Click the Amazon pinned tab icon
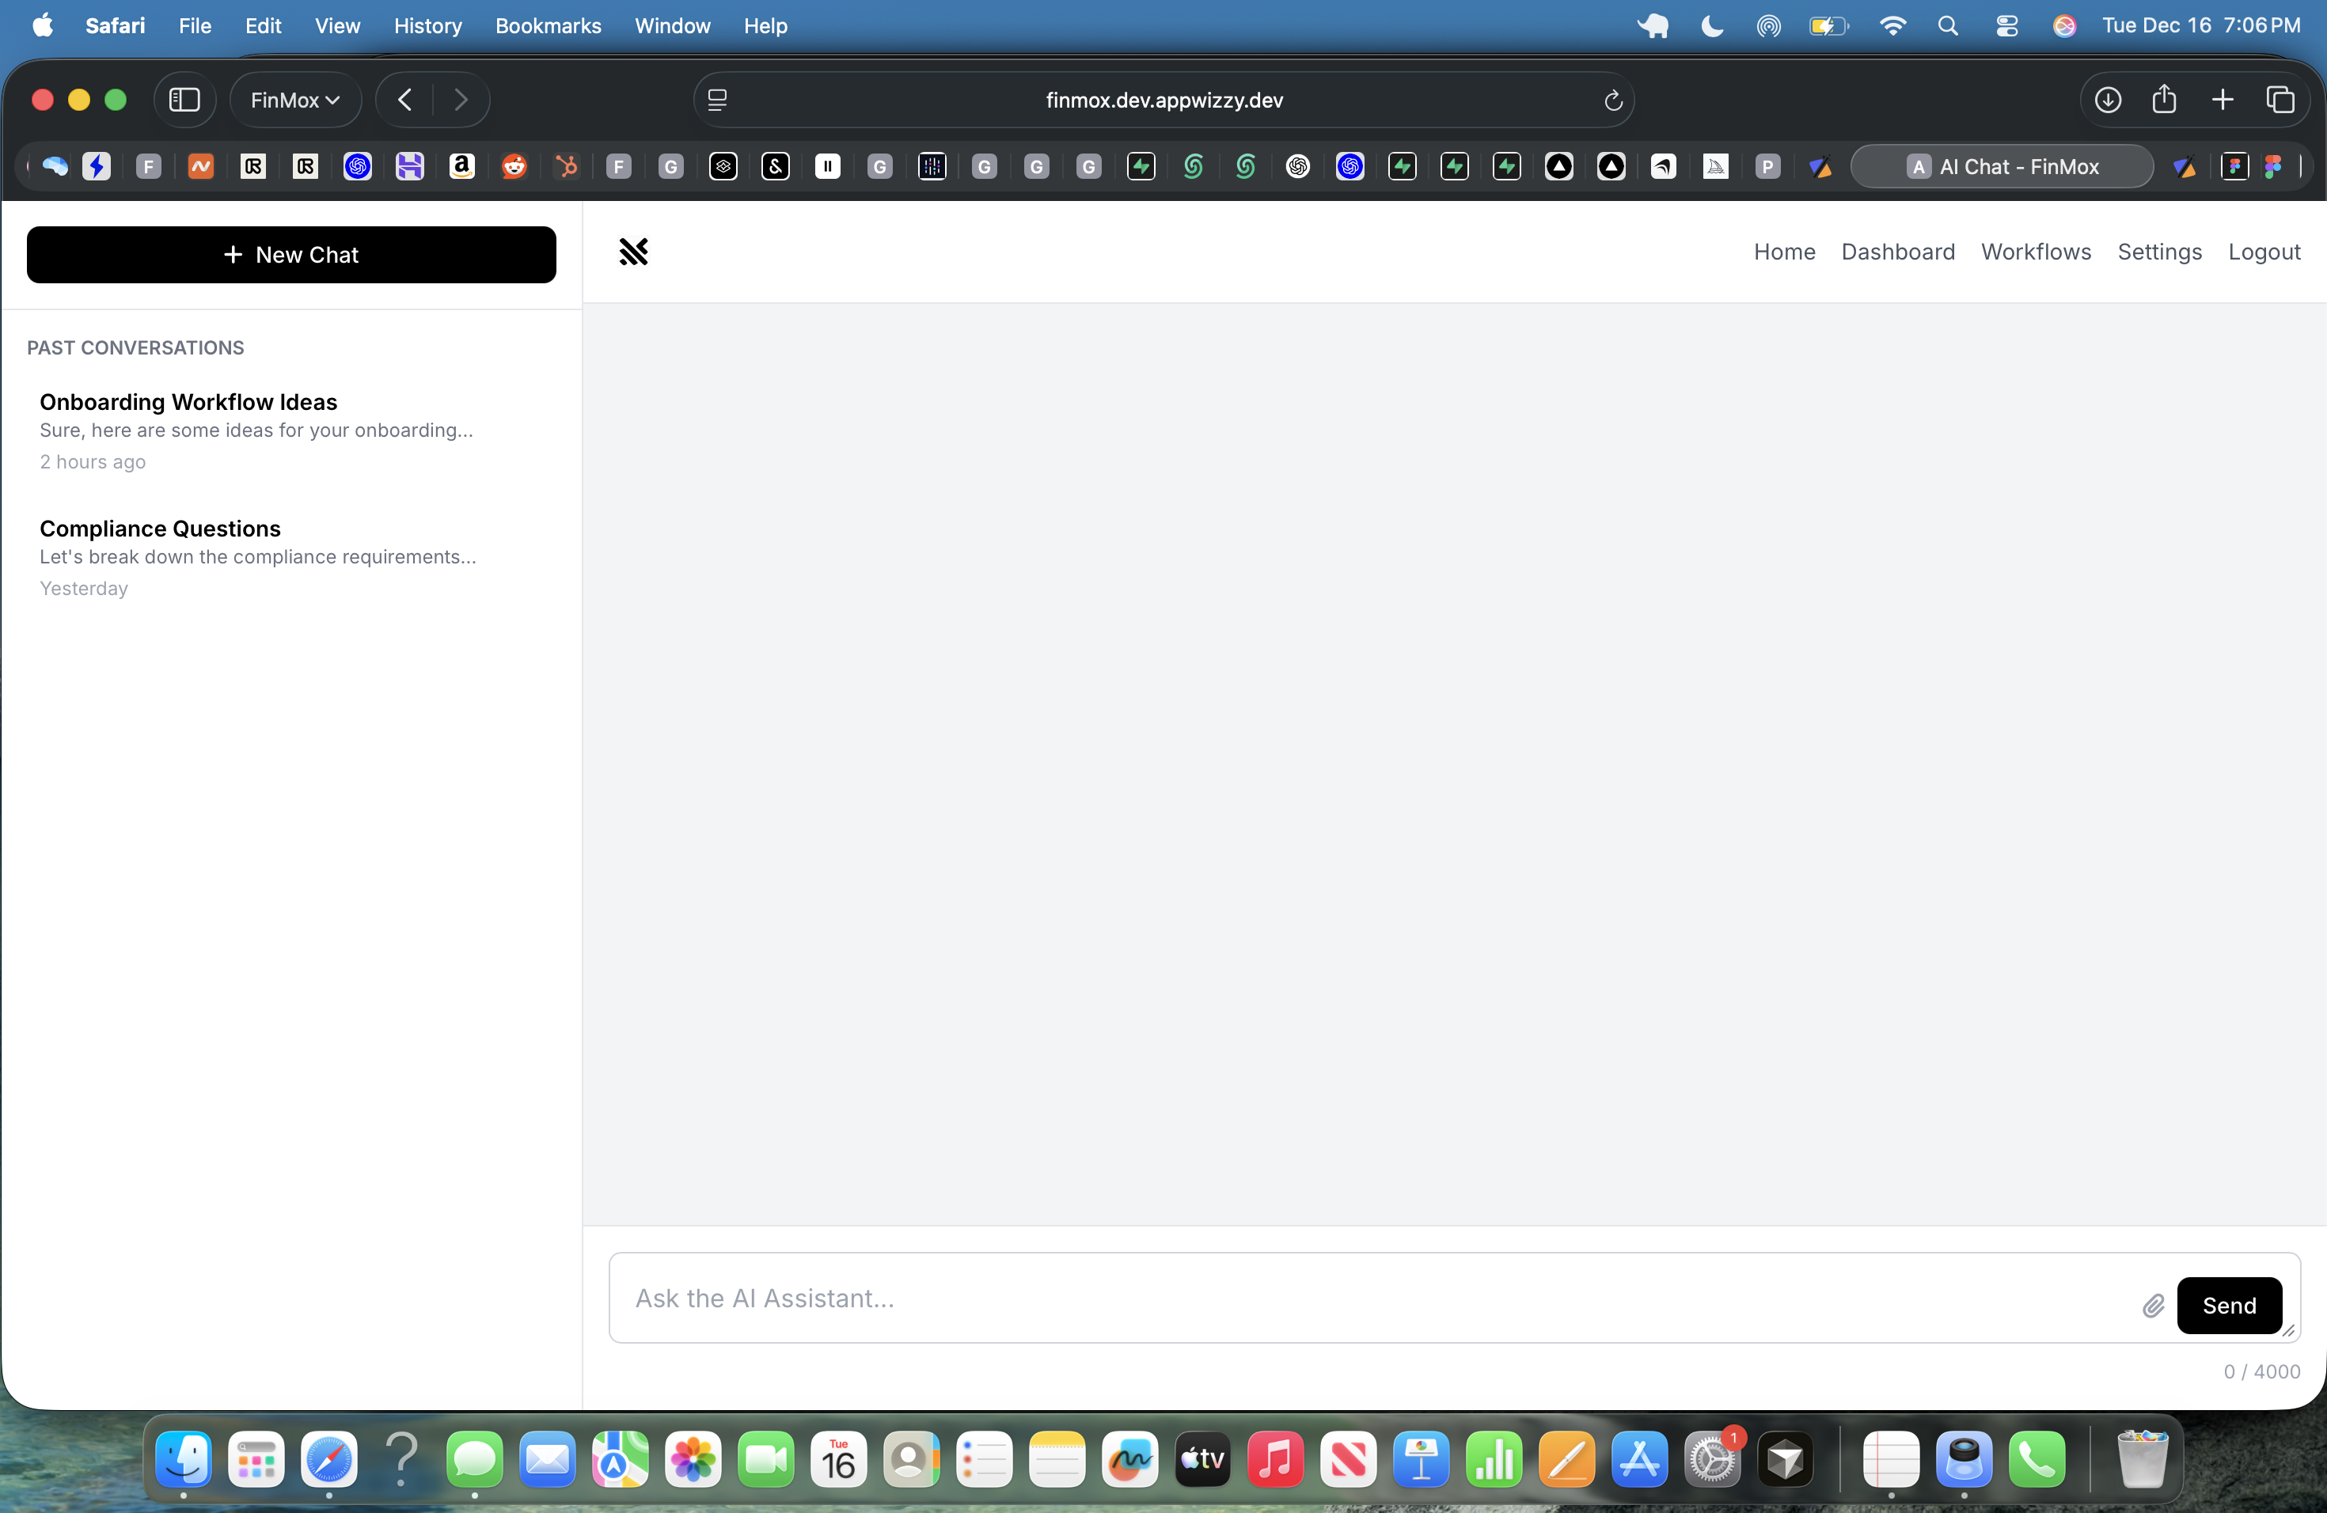2327x1513 pixels. [x=461, y=166]
